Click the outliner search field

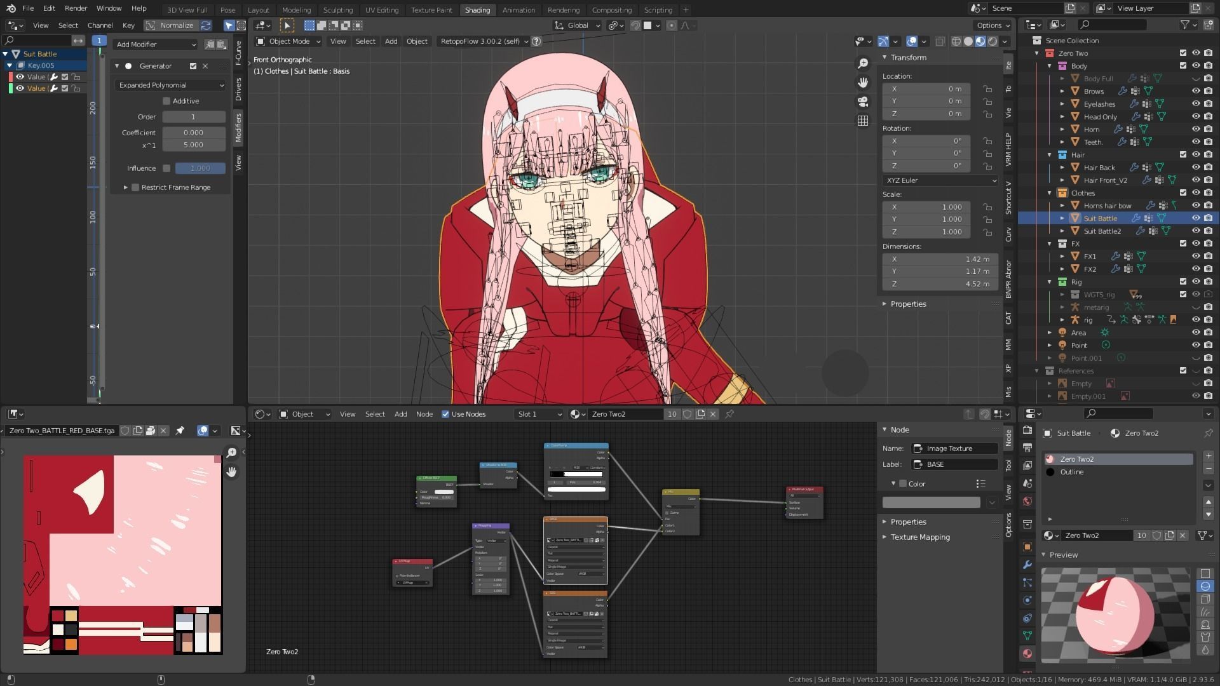pos(1112,25)
